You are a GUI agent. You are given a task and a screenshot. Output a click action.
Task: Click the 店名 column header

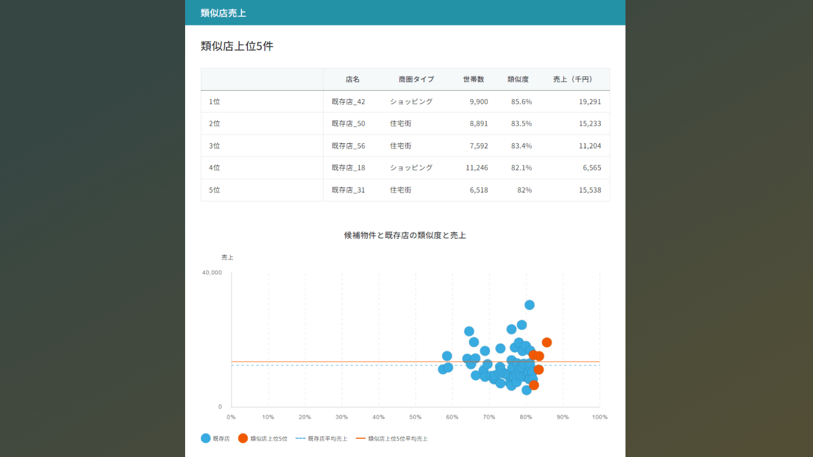(353, 79)
